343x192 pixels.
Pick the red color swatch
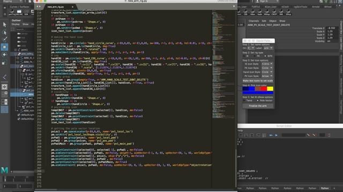(x=264, y=89)
